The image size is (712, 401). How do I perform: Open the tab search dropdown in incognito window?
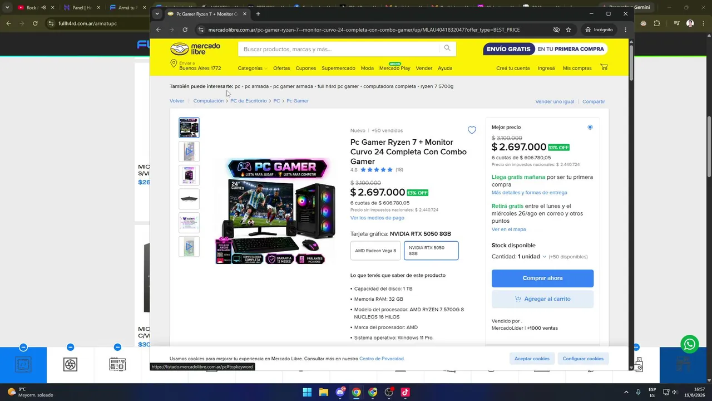coord(157,13)
